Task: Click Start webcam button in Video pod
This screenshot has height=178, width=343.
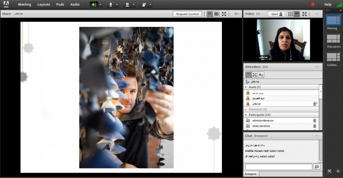Action: (x=276, y=14)
